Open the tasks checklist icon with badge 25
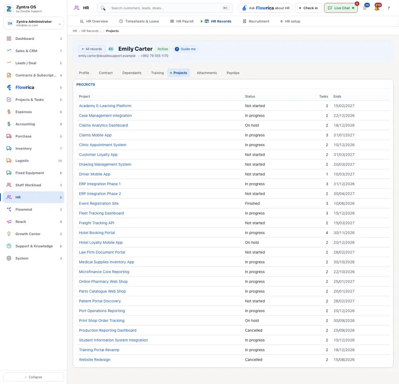 (365, 8)
